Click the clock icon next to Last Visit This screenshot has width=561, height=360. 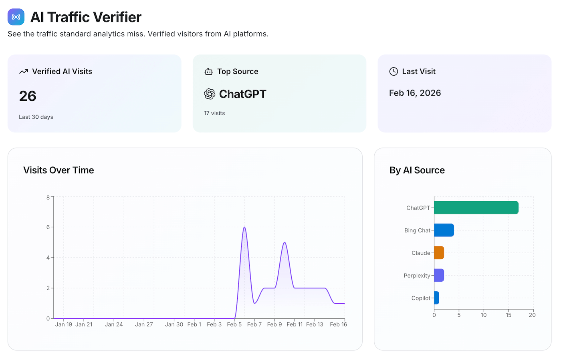click(x=393, y=71)
